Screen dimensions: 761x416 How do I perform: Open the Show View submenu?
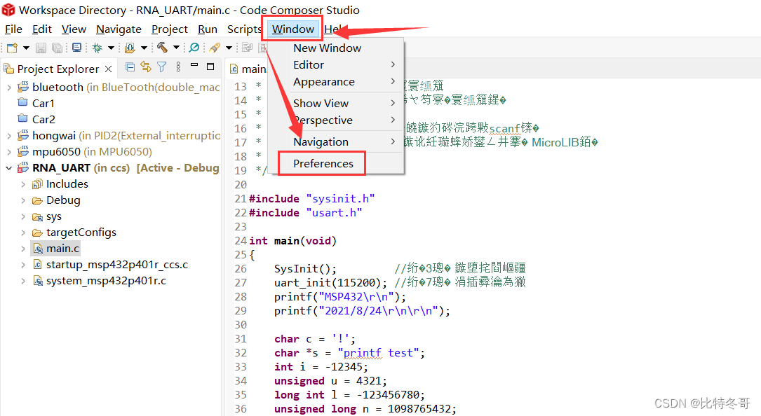pos(336,103)
